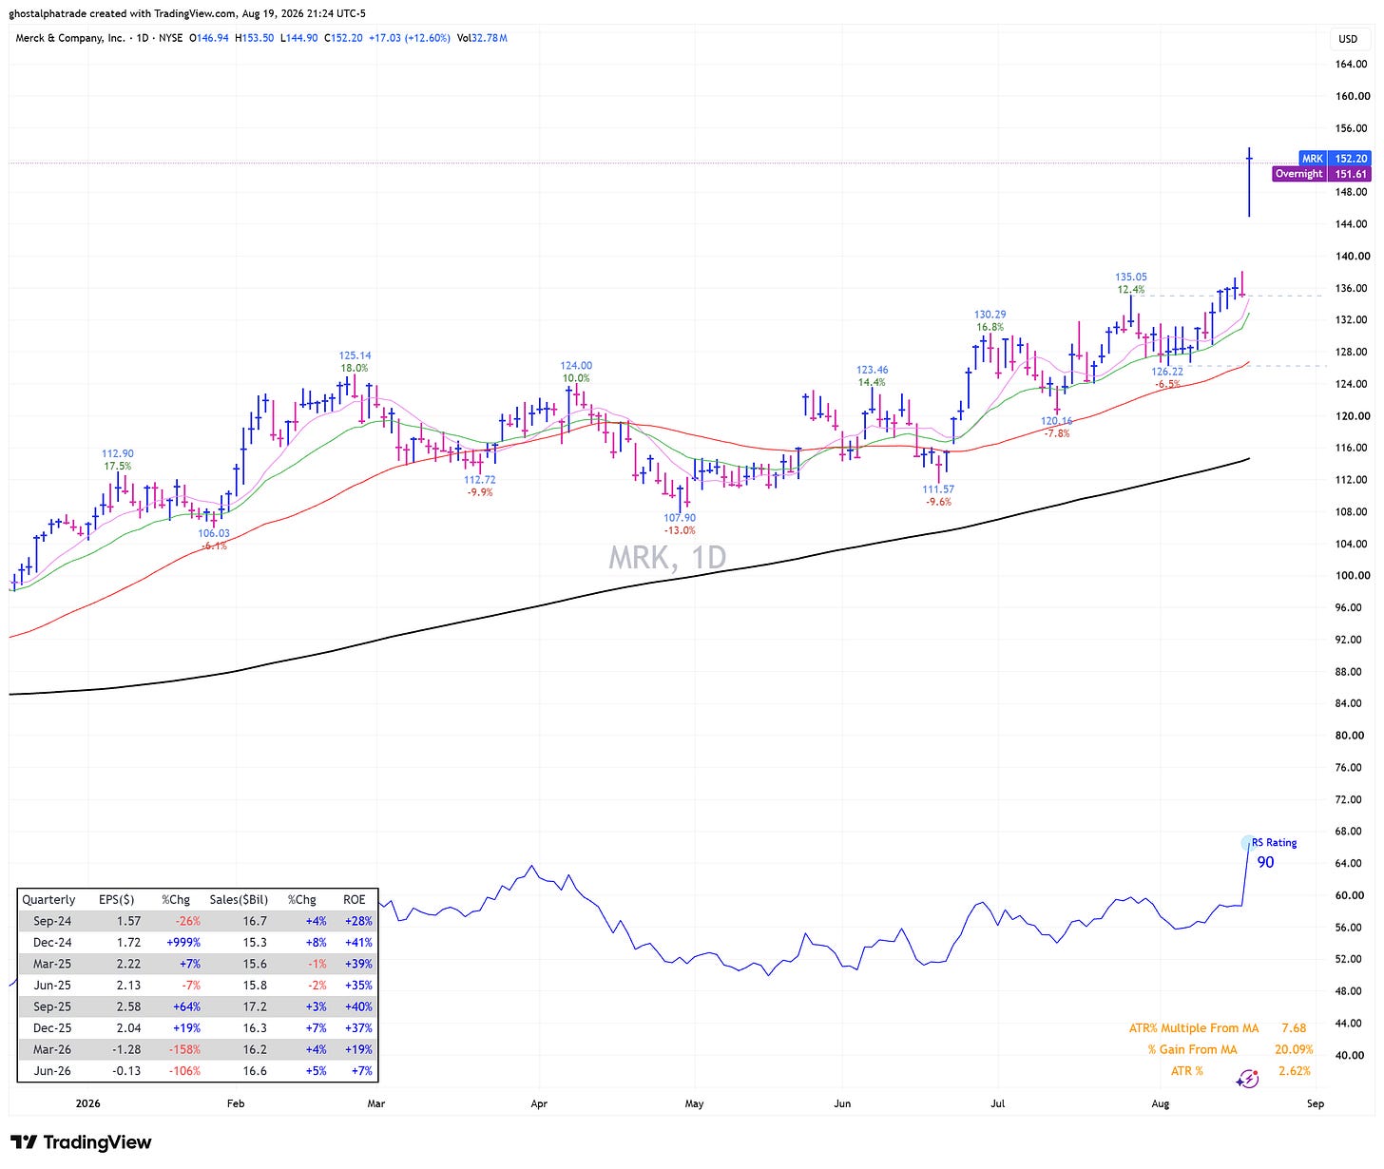Select the Dec-25 quarter row label
The image size is (1384, 1169).
tap(54, 1028)
